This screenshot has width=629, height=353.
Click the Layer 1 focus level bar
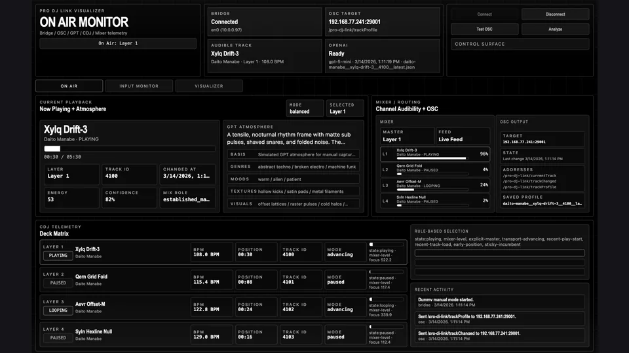click(x=387, y=244)
